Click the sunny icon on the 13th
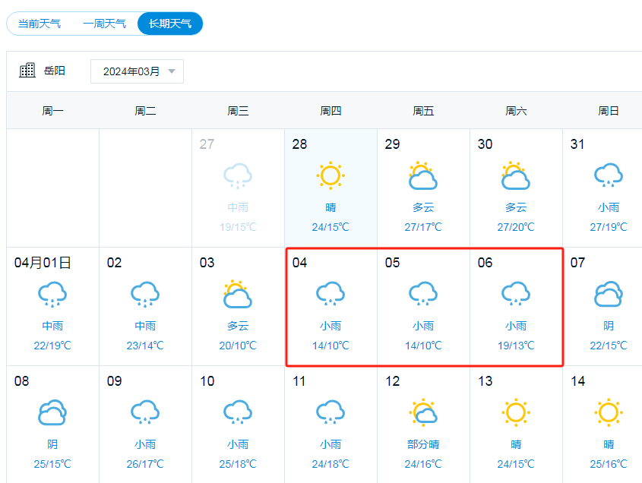 tap(516, 412)
